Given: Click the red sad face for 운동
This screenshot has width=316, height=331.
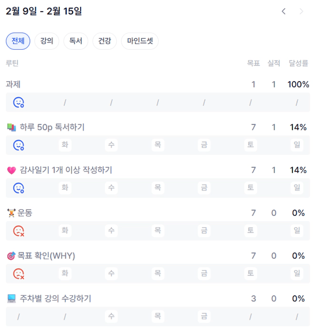Looking at the screenshot, I should click(x=18, y=231).
